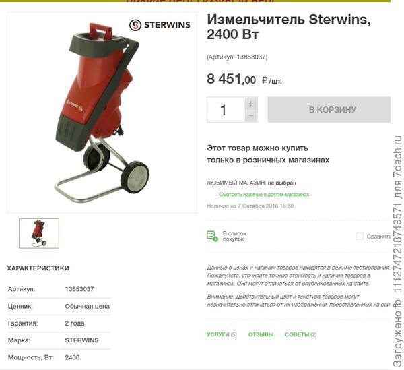404x370 pixels.
Task: Open availability in other stores link
Action: click(264, 194)
